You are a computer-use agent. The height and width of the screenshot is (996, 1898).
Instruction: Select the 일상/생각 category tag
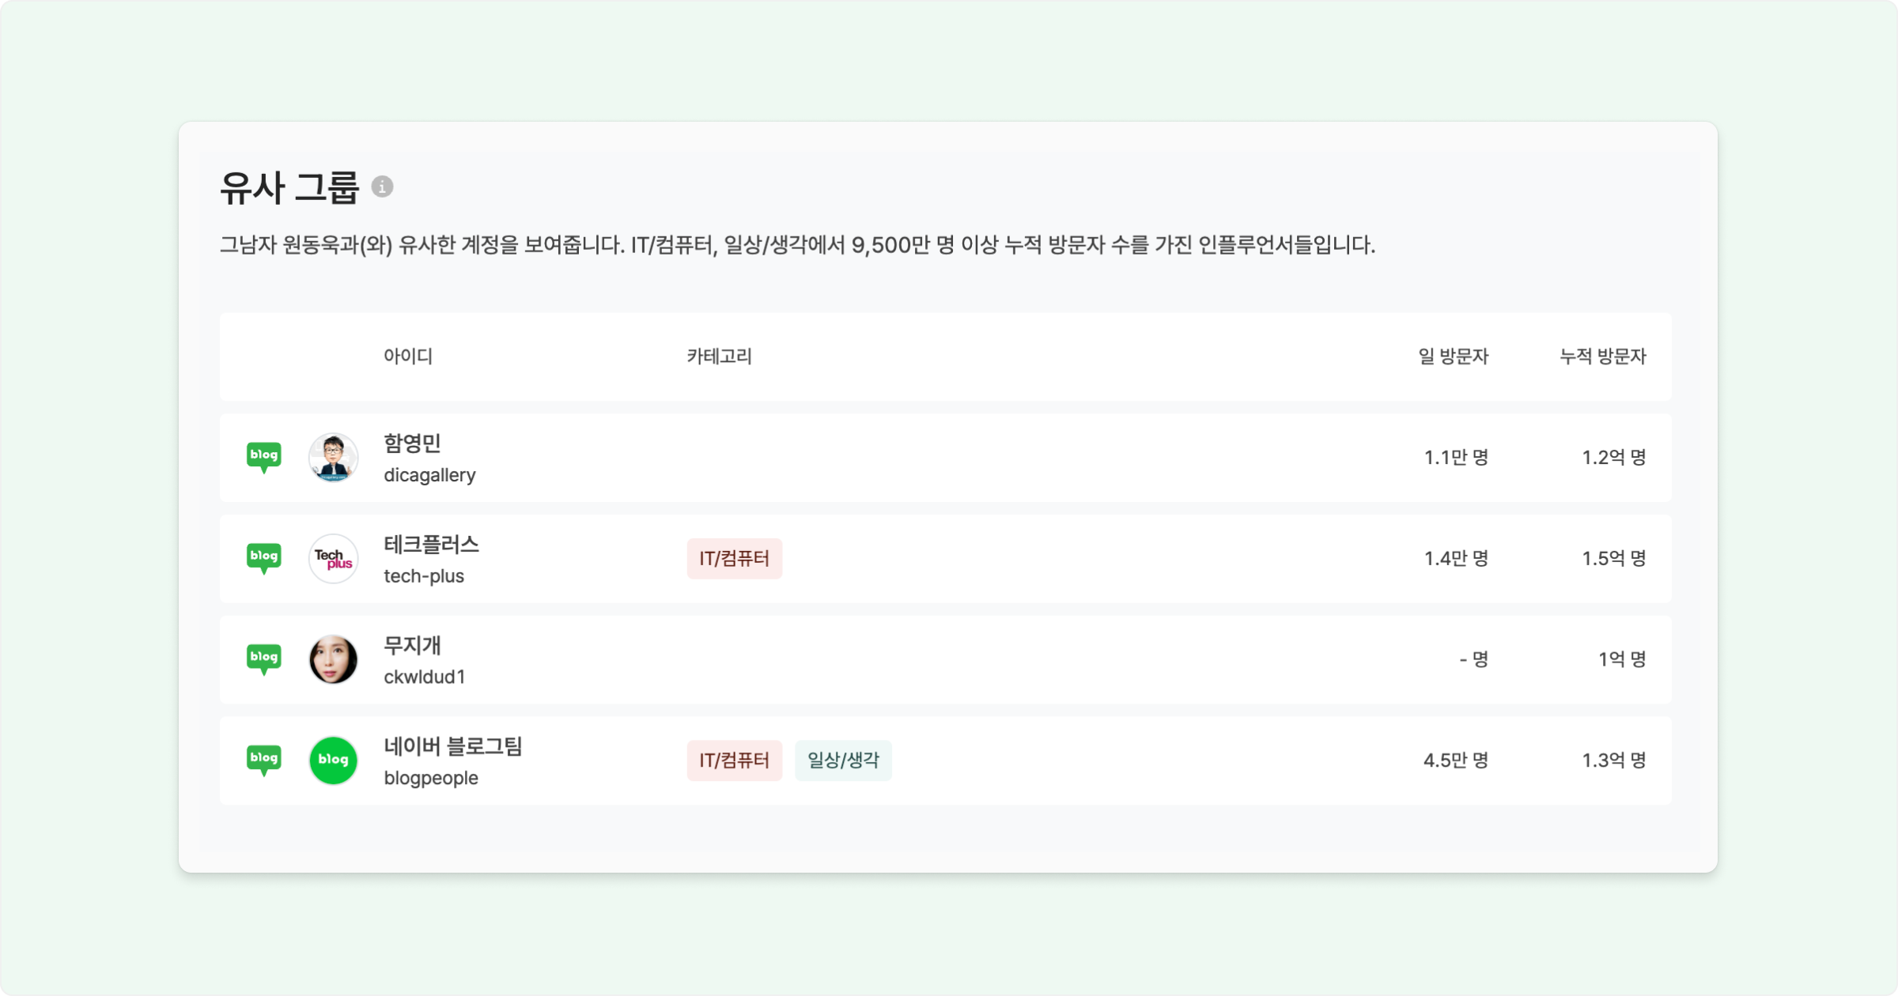[x=843, y=760]
